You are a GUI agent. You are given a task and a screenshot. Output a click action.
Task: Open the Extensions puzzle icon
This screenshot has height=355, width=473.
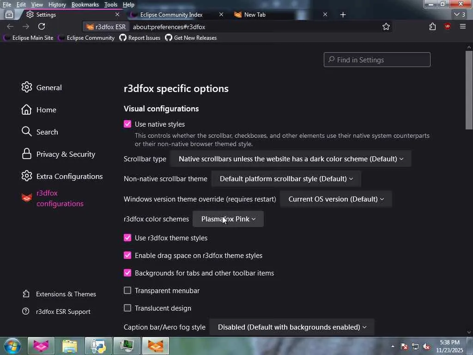(432, 26)
